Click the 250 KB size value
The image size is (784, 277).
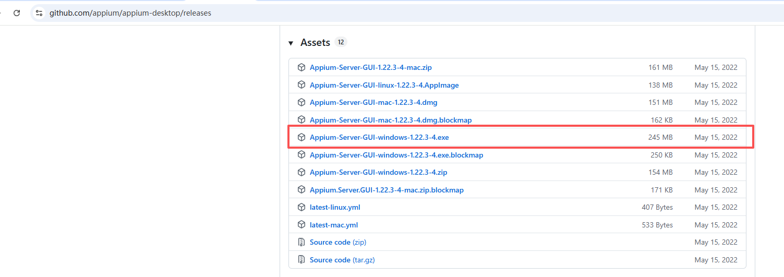pyautogui.click(x=661, y=155)
